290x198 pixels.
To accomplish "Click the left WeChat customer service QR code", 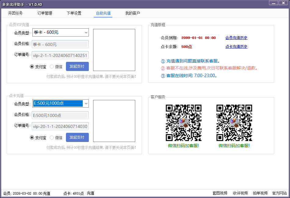I will [x=183, y=123].
